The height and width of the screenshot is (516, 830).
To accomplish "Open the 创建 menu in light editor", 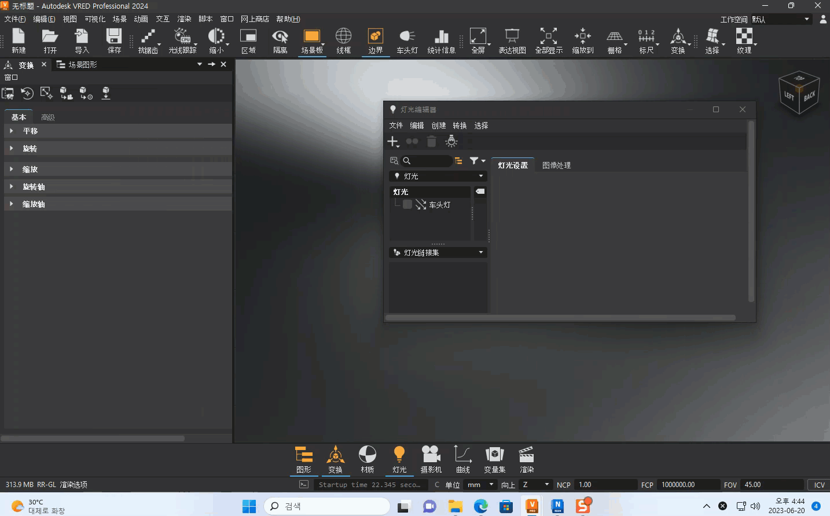I will 439,126.
